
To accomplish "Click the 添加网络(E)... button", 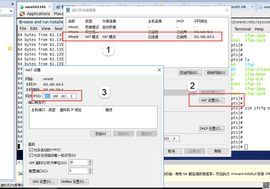I will (190, 73).
